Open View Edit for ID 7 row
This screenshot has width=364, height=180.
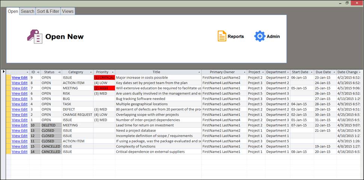pos(19,88)
